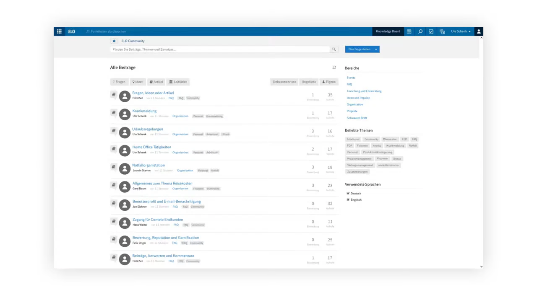Click the home icon in the breadcrumb
The height and width of the screenshot is (295, 537).
(114, 41)
